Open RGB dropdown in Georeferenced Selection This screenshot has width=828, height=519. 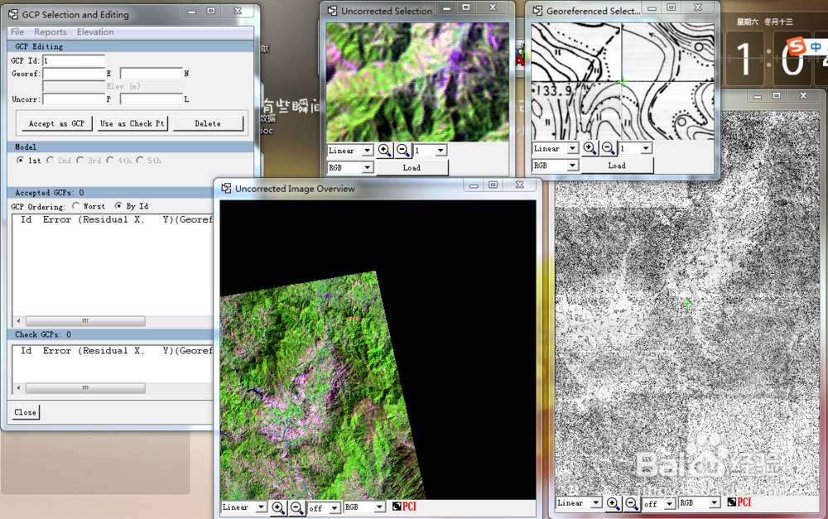[572, 166]
